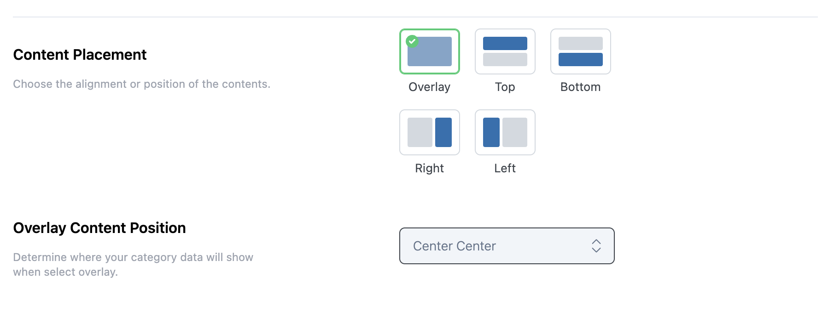Click the green checkmark on Overlay
Screen dimensions: 828x318
tap(412, 41)
